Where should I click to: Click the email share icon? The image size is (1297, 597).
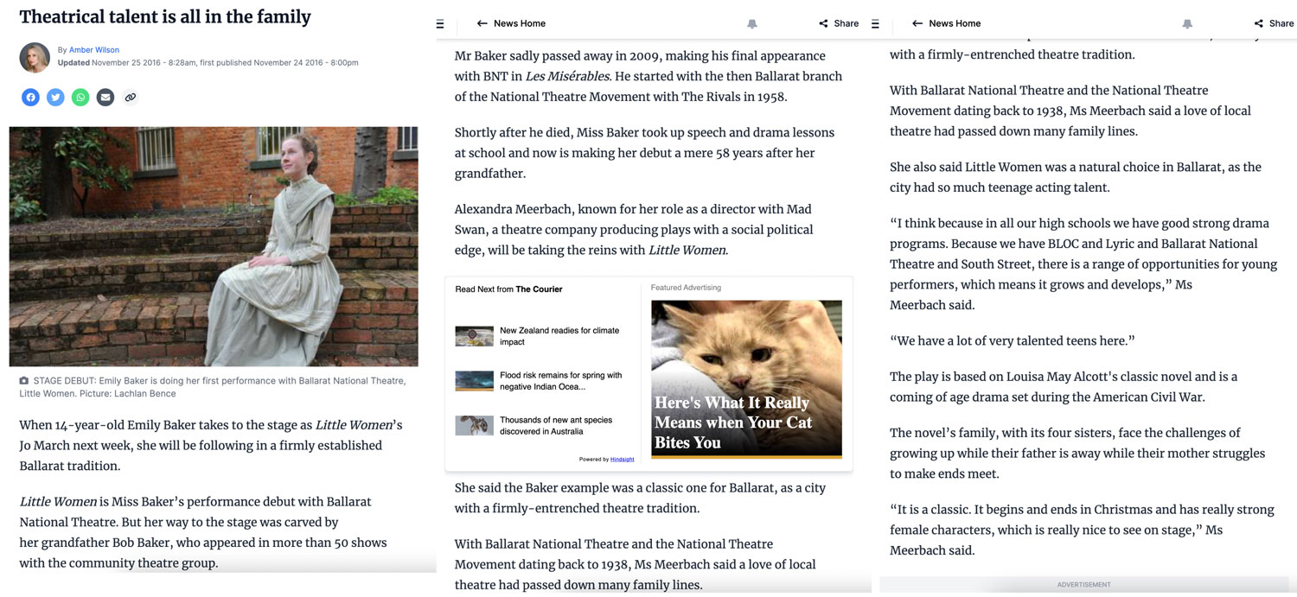tap(105, 98)
